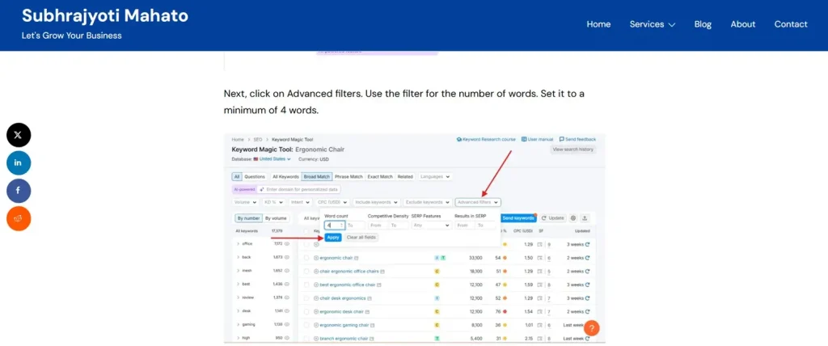Viewport: 828px width, 346px height.
Task: Click the Subhrajyoti Mahato site title
Action: tap(105, 16)
